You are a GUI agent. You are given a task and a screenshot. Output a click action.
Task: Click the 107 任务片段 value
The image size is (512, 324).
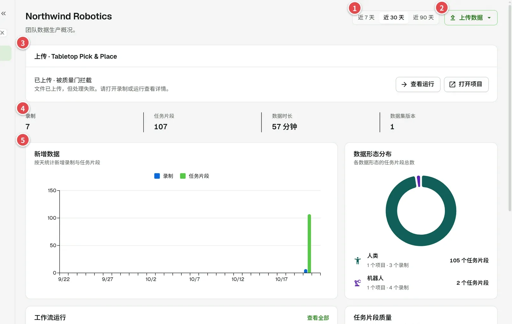[161, 127]
